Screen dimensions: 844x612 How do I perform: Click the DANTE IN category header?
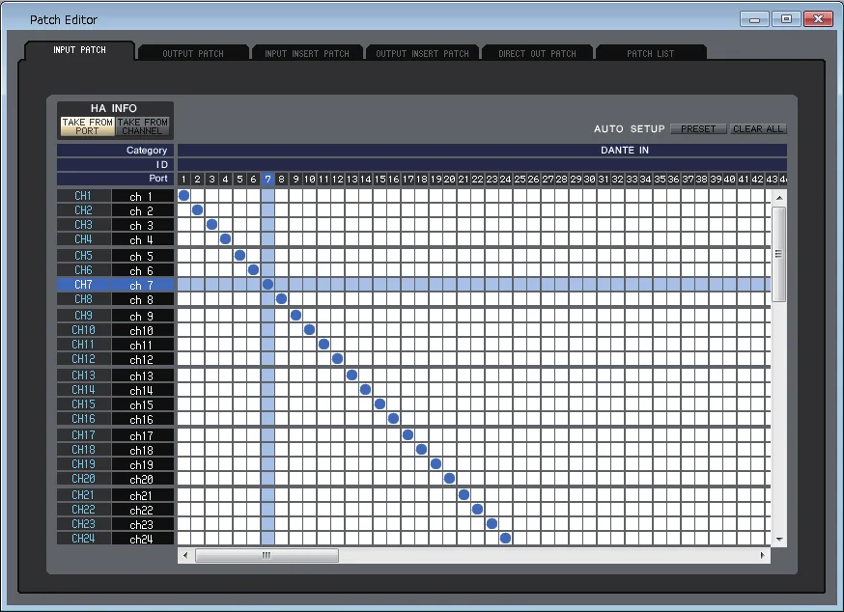[x=482, y=151]
